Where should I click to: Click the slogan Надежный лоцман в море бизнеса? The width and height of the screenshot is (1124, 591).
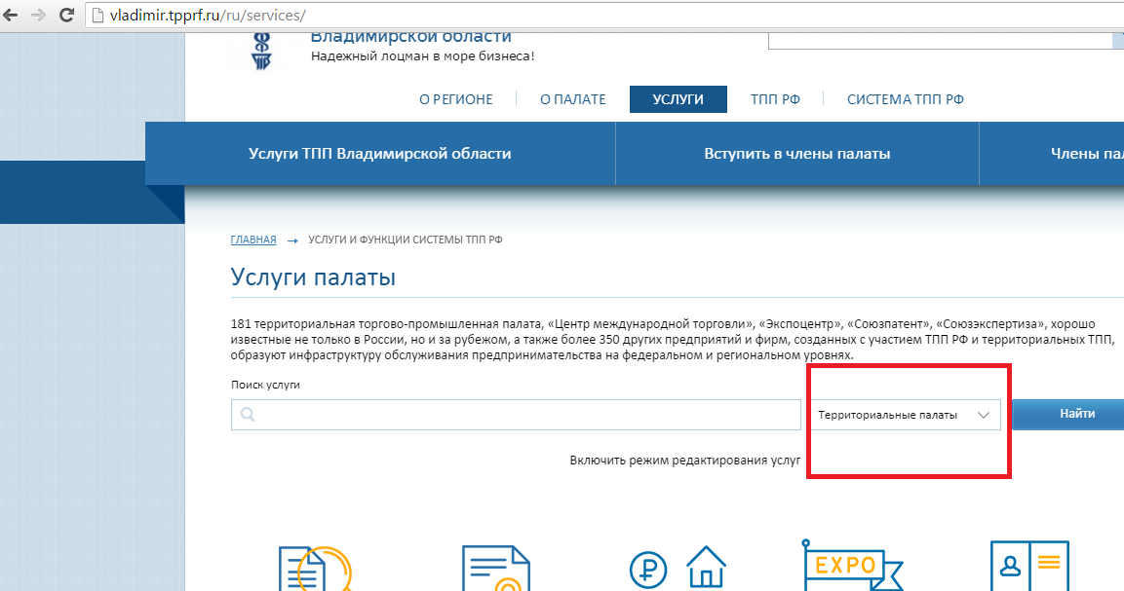422,55
